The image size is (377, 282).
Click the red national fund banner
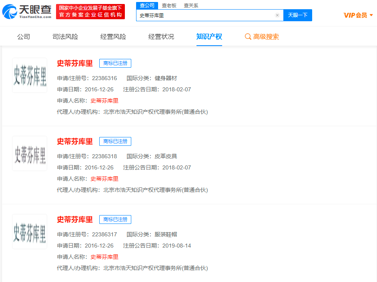[90, 12]
